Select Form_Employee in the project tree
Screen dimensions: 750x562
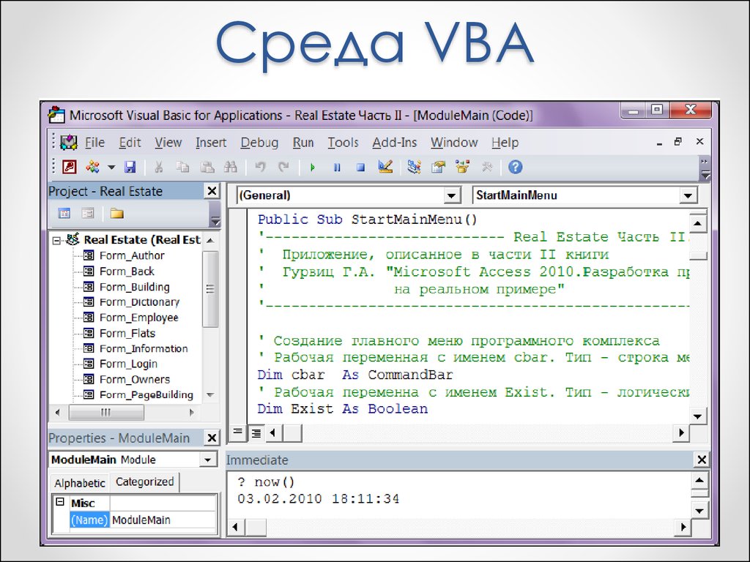[x=138, y=318]
